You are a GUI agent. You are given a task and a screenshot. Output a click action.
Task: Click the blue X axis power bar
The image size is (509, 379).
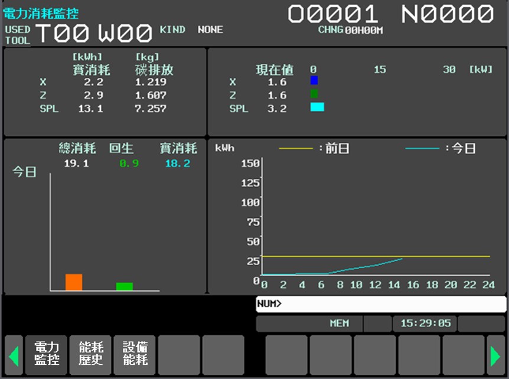pyautogui.click(x=314, y=80)
